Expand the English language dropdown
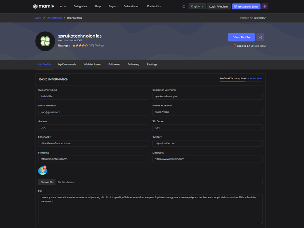Image resolution: width=304 pixels, height=228 pixels. (197, 6)
